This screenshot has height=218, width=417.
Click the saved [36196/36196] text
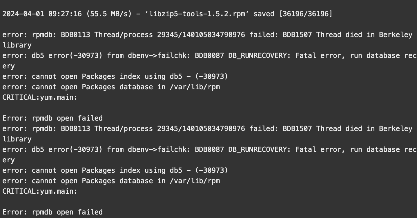click(293, 14)
